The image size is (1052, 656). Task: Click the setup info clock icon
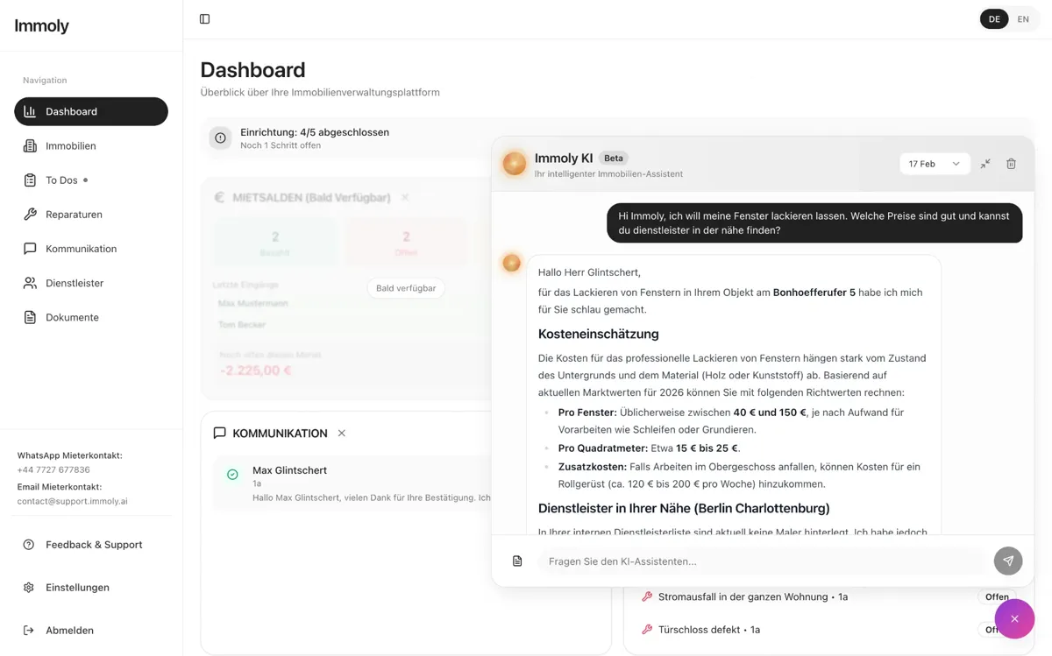pyautogui.click(x=220, y=138)
